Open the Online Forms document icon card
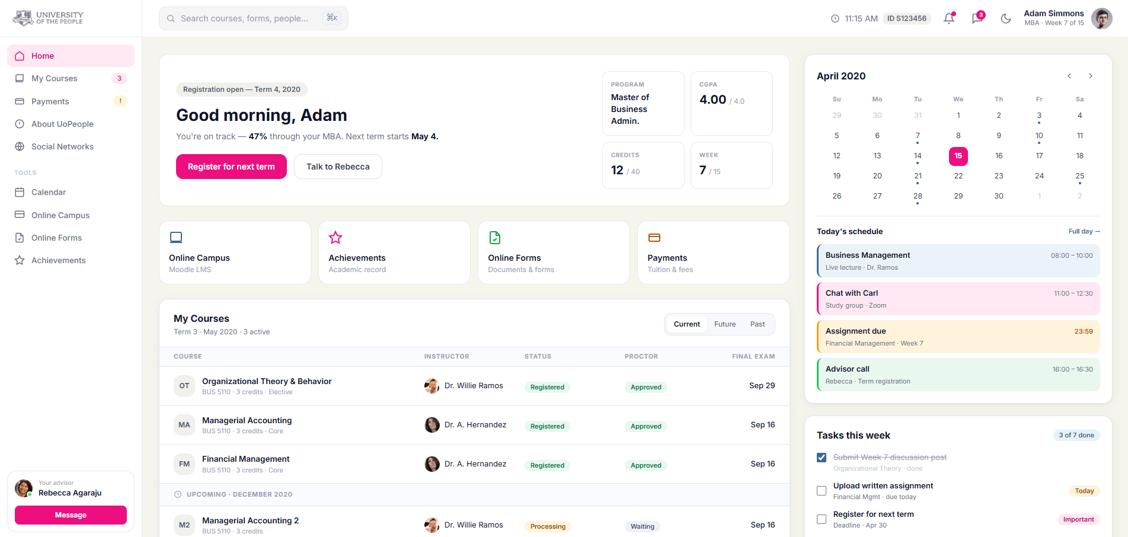This screenshot has height=537, width=1128. [x=554, y=252]
